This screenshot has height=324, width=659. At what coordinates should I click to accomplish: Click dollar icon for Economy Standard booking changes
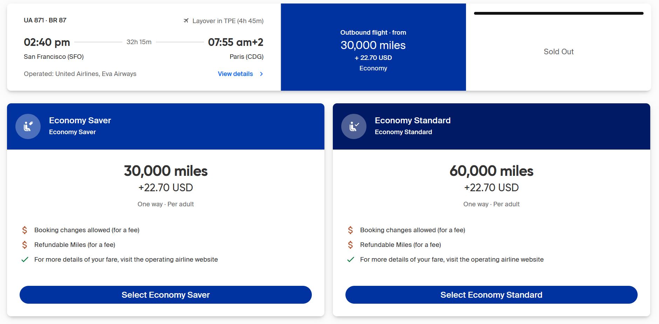coord(350,230)
